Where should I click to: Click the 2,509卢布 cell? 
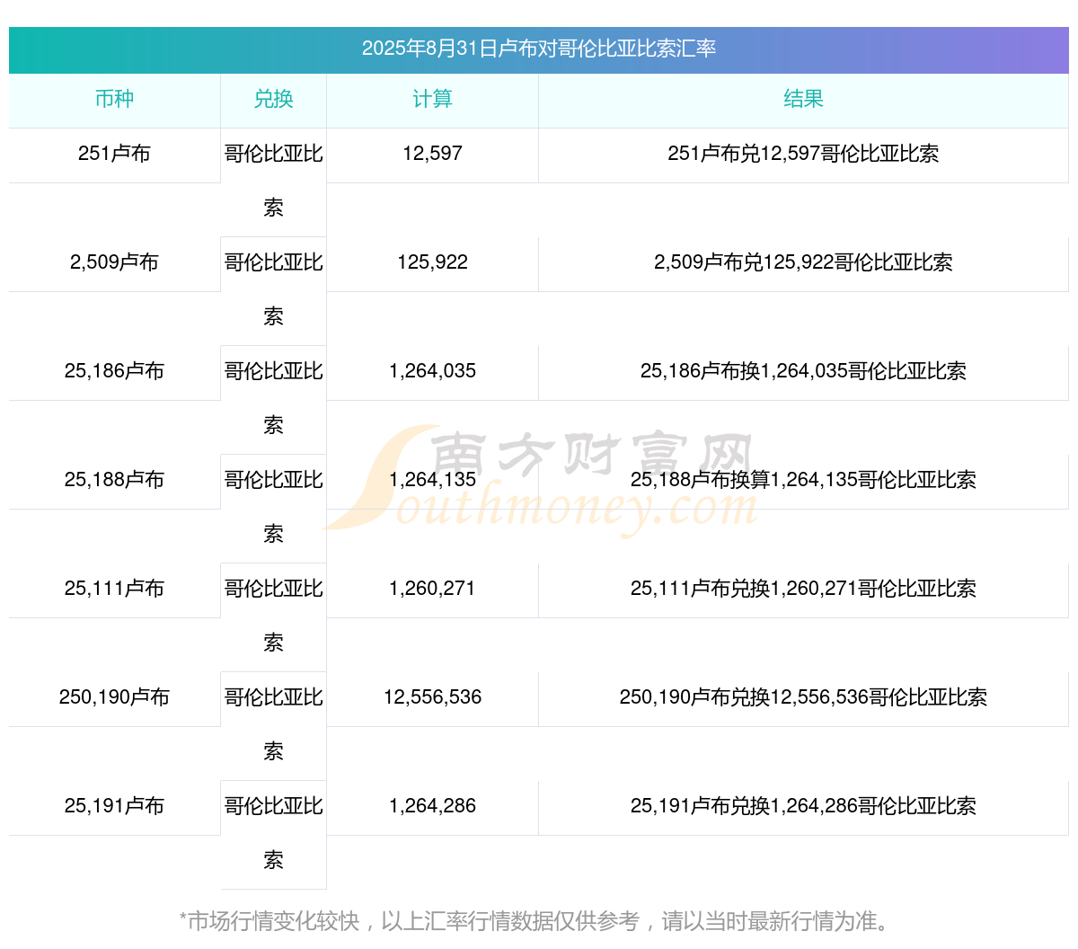[x=114, y=263]
